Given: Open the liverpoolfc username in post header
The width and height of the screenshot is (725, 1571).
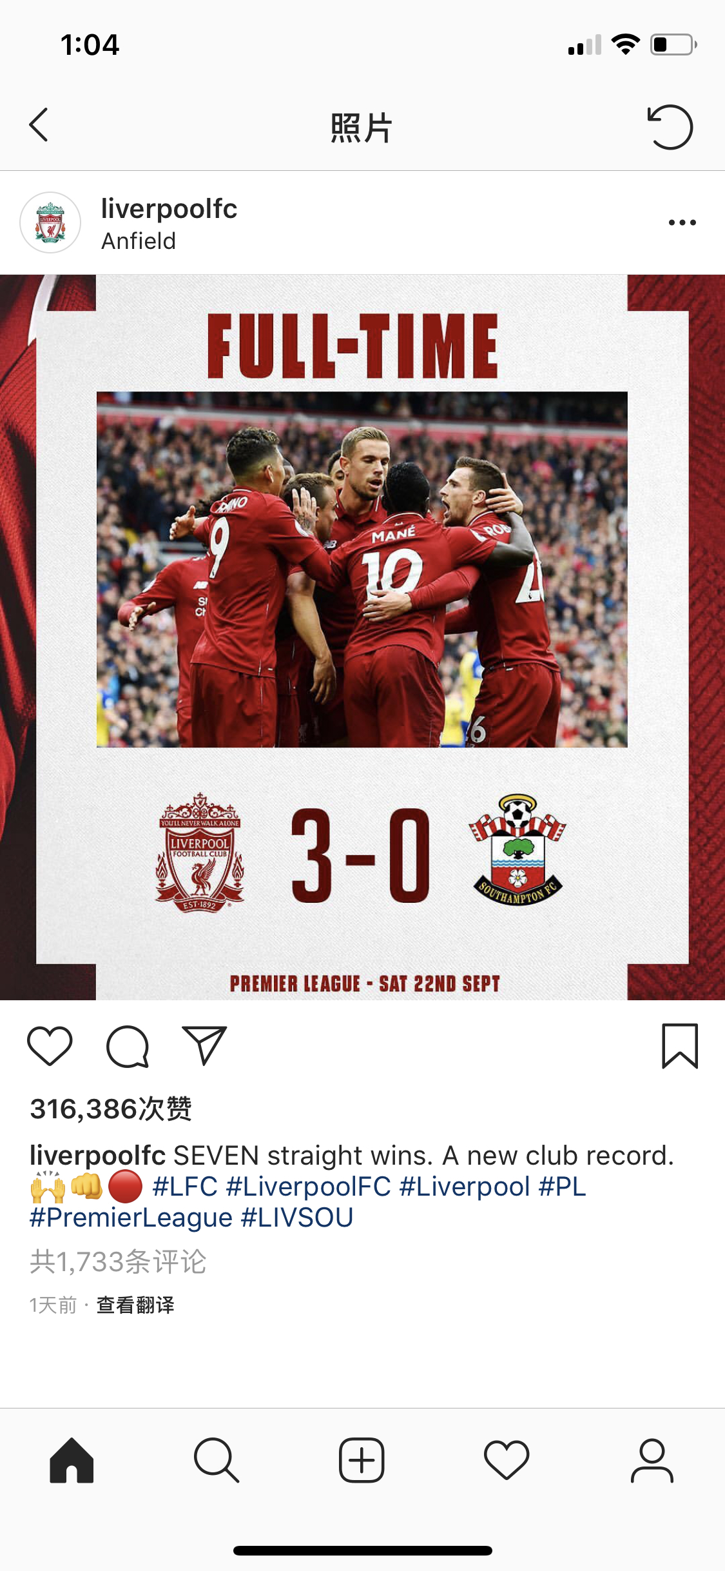Looking at the screenshot, I should [169, 208].
